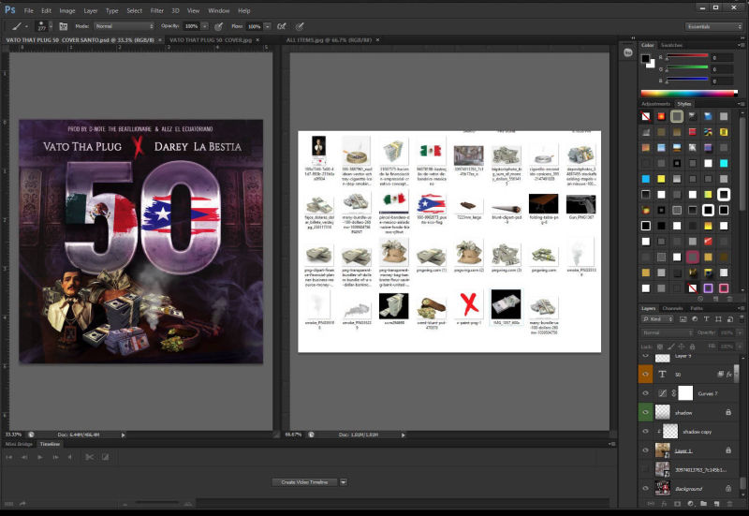Hide the shadow layer
749x516 pixels.
click(645, 412)
